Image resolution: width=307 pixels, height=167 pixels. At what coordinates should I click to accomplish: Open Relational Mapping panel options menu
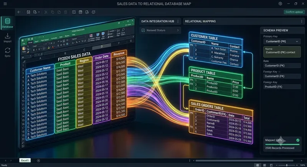[x=302, y=21]
